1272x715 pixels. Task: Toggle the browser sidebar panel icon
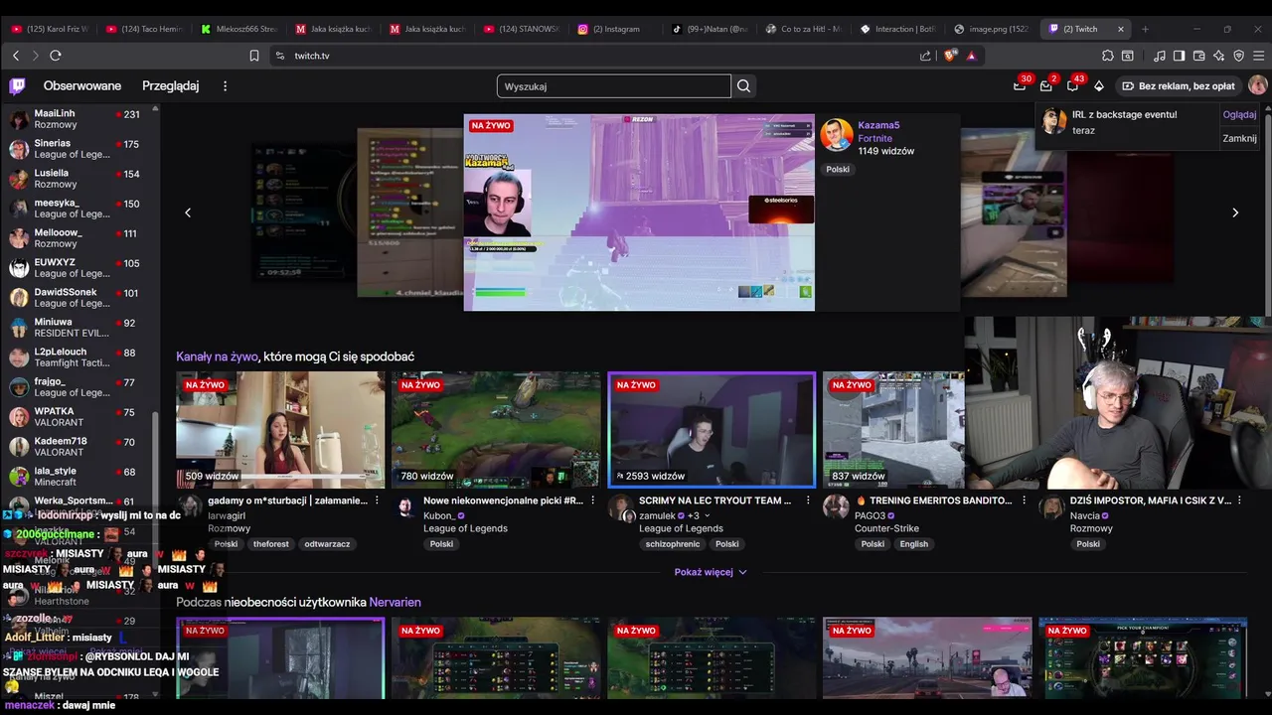[1179, 56]
